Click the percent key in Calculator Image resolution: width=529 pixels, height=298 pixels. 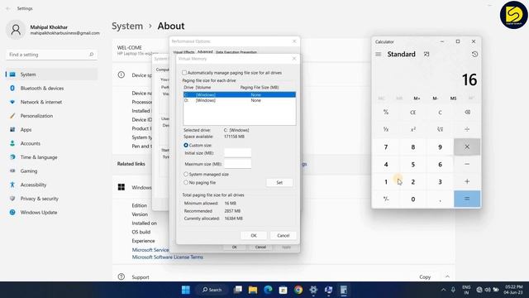point(386,113)
